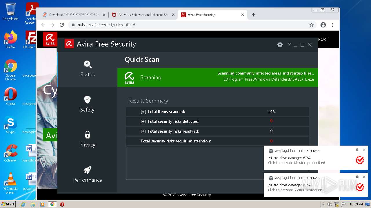
Task: Close the Avira Free Security browser tab
Action: pyautogui.click(x=243, y=15)
